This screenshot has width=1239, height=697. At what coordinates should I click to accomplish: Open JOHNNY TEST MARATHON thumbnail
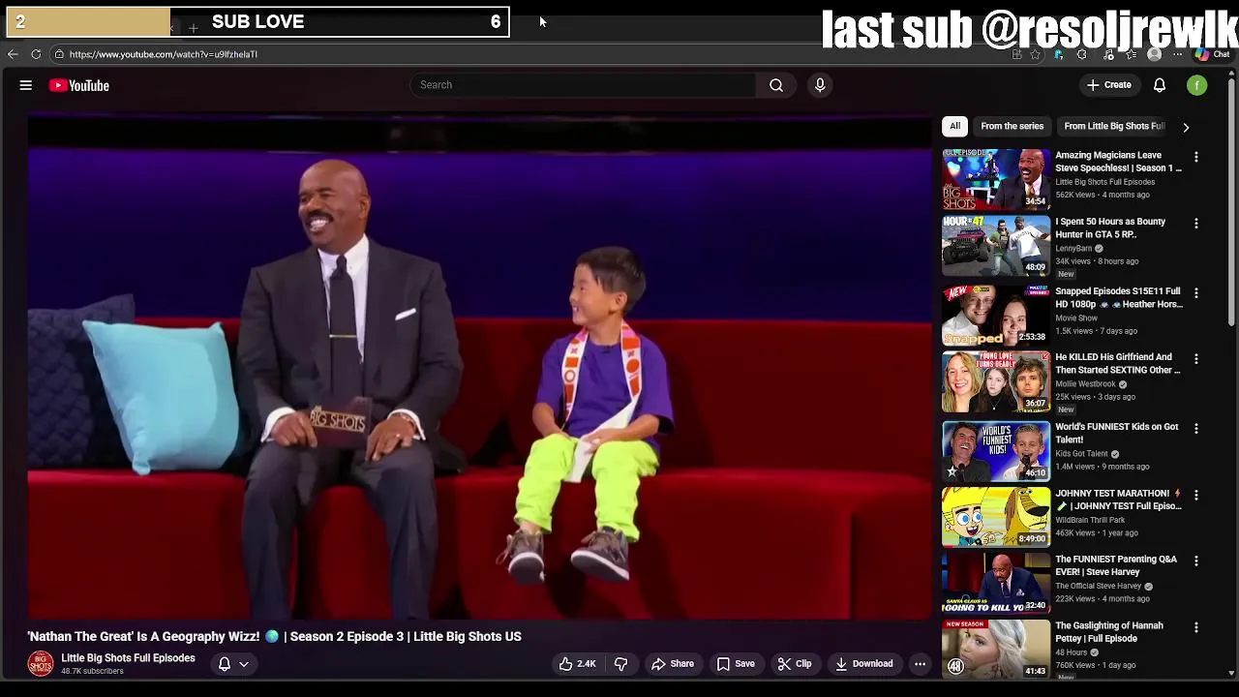click(996, 518)
